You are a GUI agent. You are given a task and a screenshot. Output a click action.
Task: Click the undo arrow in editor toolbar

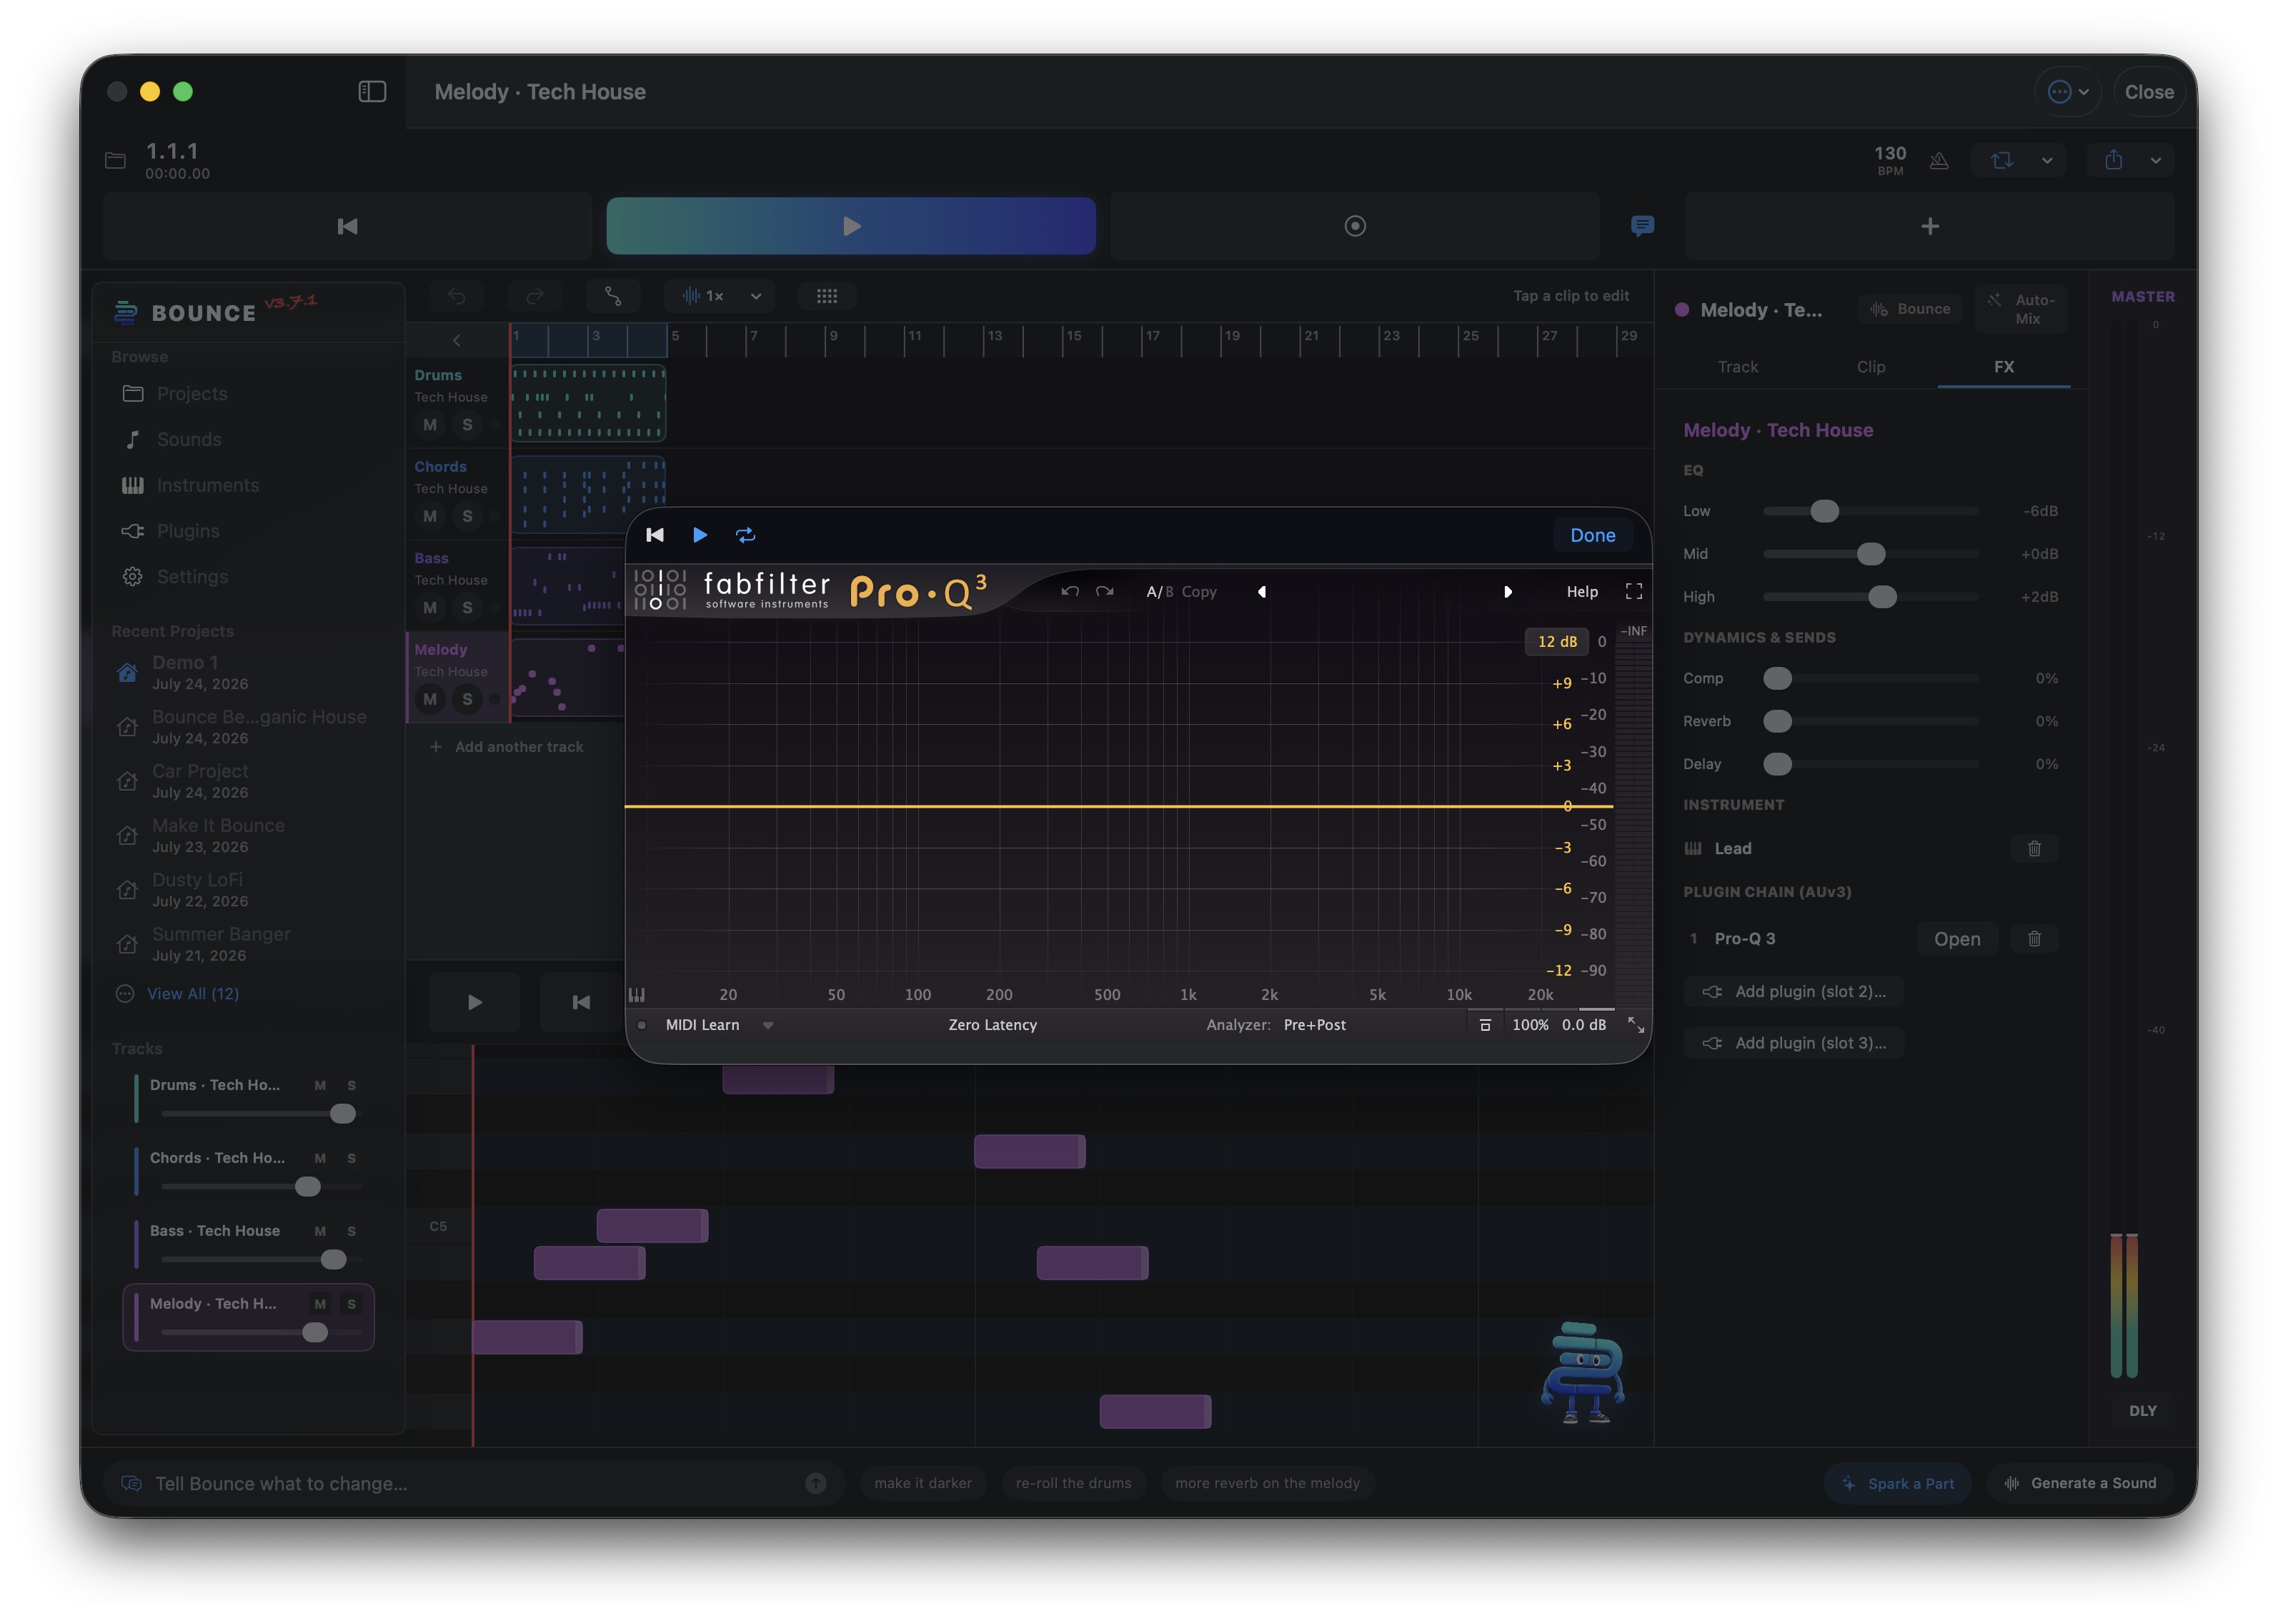457,296
